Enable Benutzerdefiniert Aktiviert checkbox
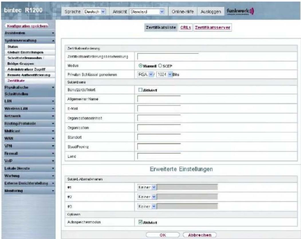Screen dimensions: 301x239 pyautogui.click(x=140, y=90)
